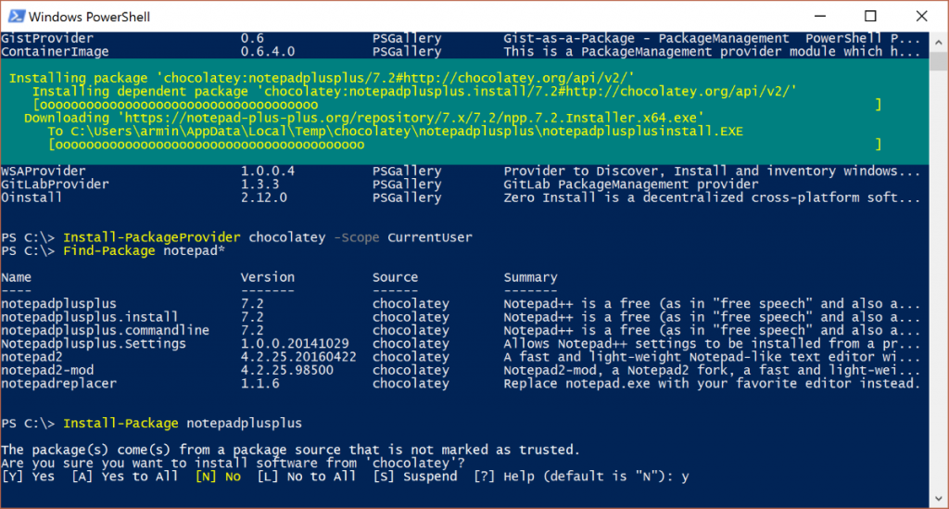Viewport: 949px width, 509px height.
Task: Click the 'Install-Package' command text
Action: pos(121,423)
